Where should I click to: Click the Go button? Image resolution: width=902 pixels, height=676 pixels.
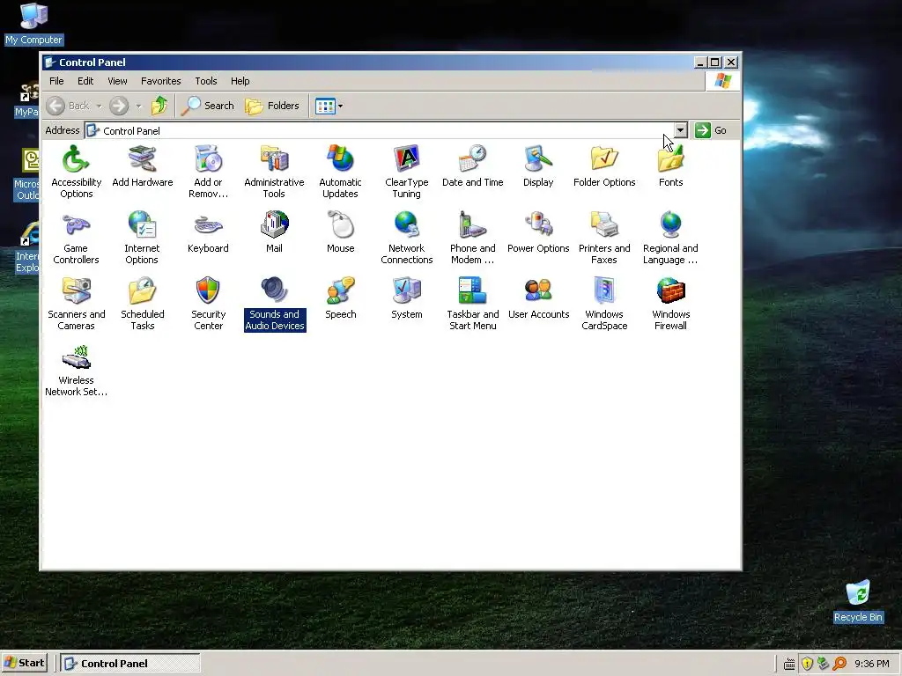(x=711, y=130)
